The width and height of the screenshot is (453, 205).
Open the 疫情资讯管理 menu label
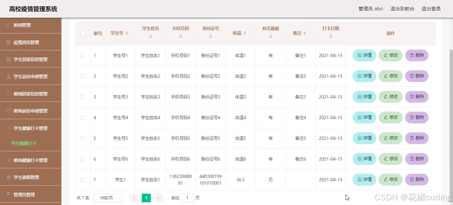pyautogui.click(x=26, y=42)
